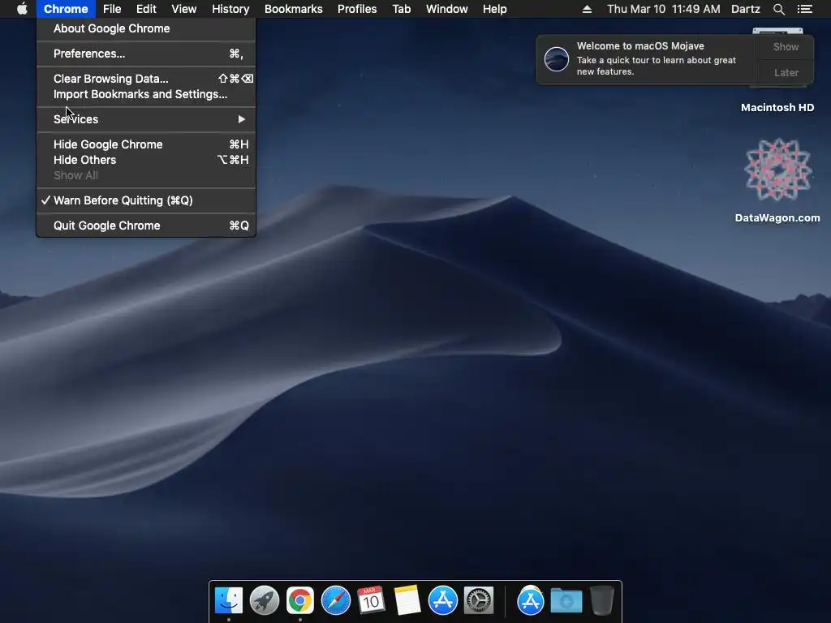Open Notes app in the dock
Viewport: 831px width, 623px height.
click(407, 600)
